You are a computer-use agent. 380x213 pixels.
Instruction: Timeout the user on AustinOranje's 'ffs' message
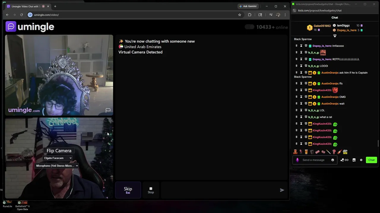tap(301, 83)
